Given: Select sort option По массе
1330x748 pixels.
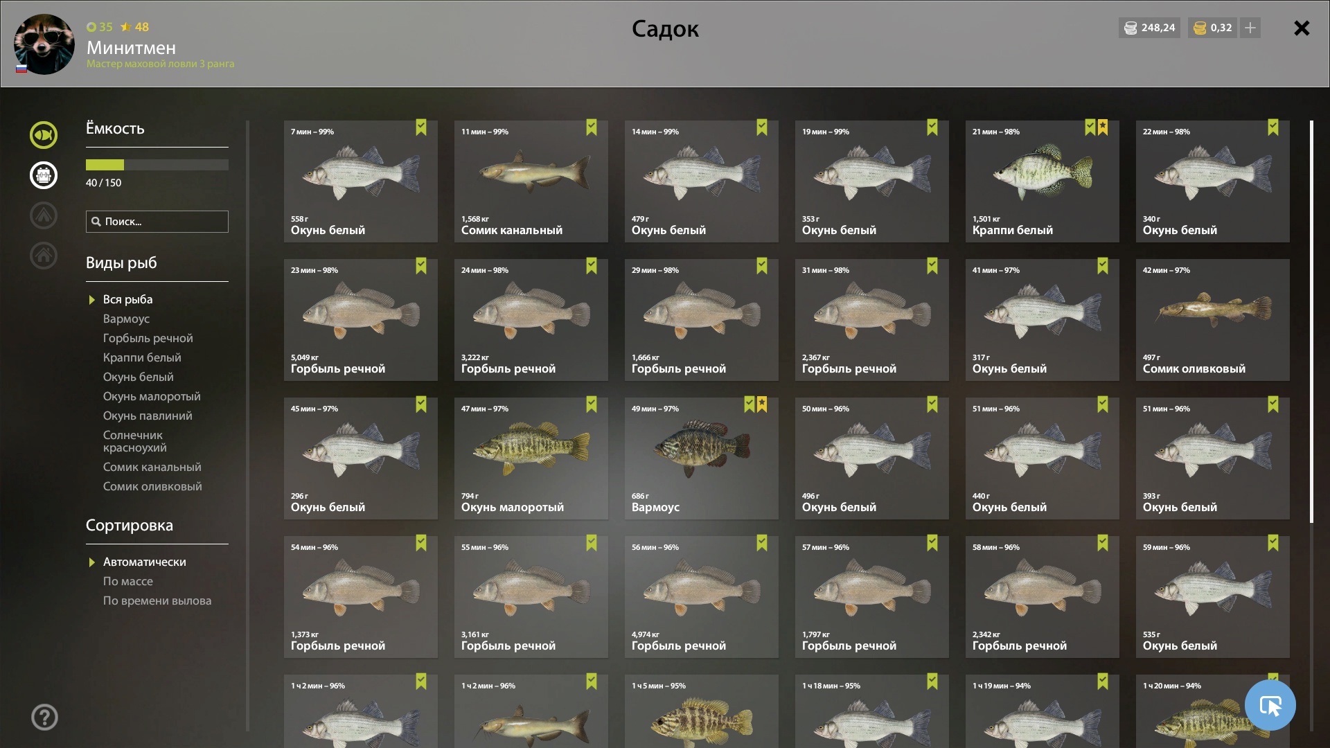Looking at the screenshot, I should point(128,581).
